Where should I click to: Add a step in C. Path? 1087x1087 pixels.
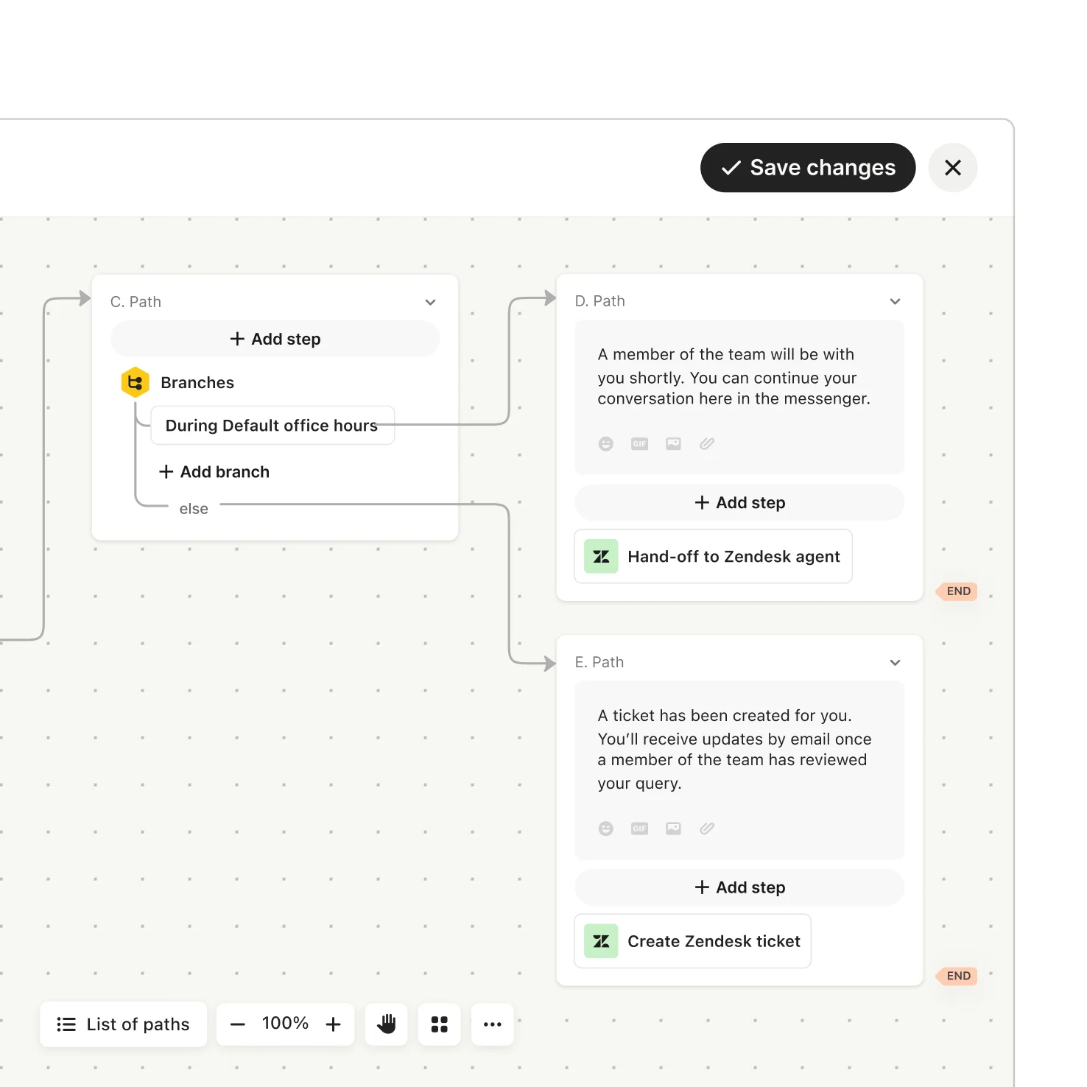[274, 339]
